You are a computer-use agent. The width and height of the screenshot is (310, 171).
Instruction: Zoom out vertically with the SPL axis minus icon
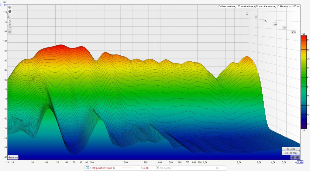tap(10, 12)
